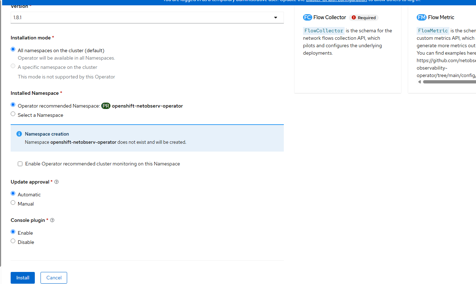The width and height of the screenshot is (476, 284).
Task: Click the scrollbar left arrow in Flow Metric card
Action: 420,82
